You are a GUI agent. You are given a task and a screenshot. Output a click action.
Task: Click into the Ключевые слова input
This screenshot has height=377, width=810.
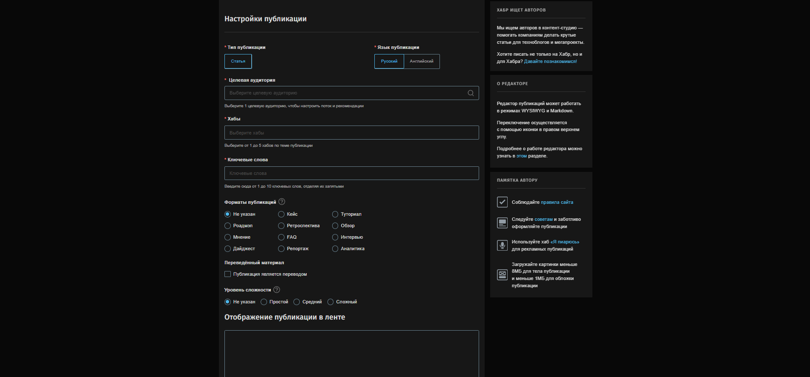351,174
